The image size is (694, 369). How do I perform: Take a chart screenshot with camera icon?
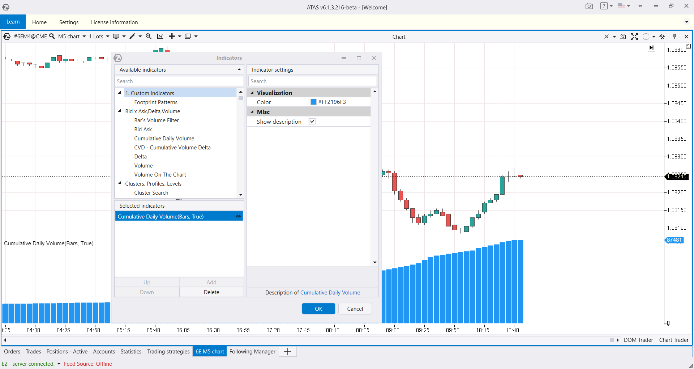[622, 37]
